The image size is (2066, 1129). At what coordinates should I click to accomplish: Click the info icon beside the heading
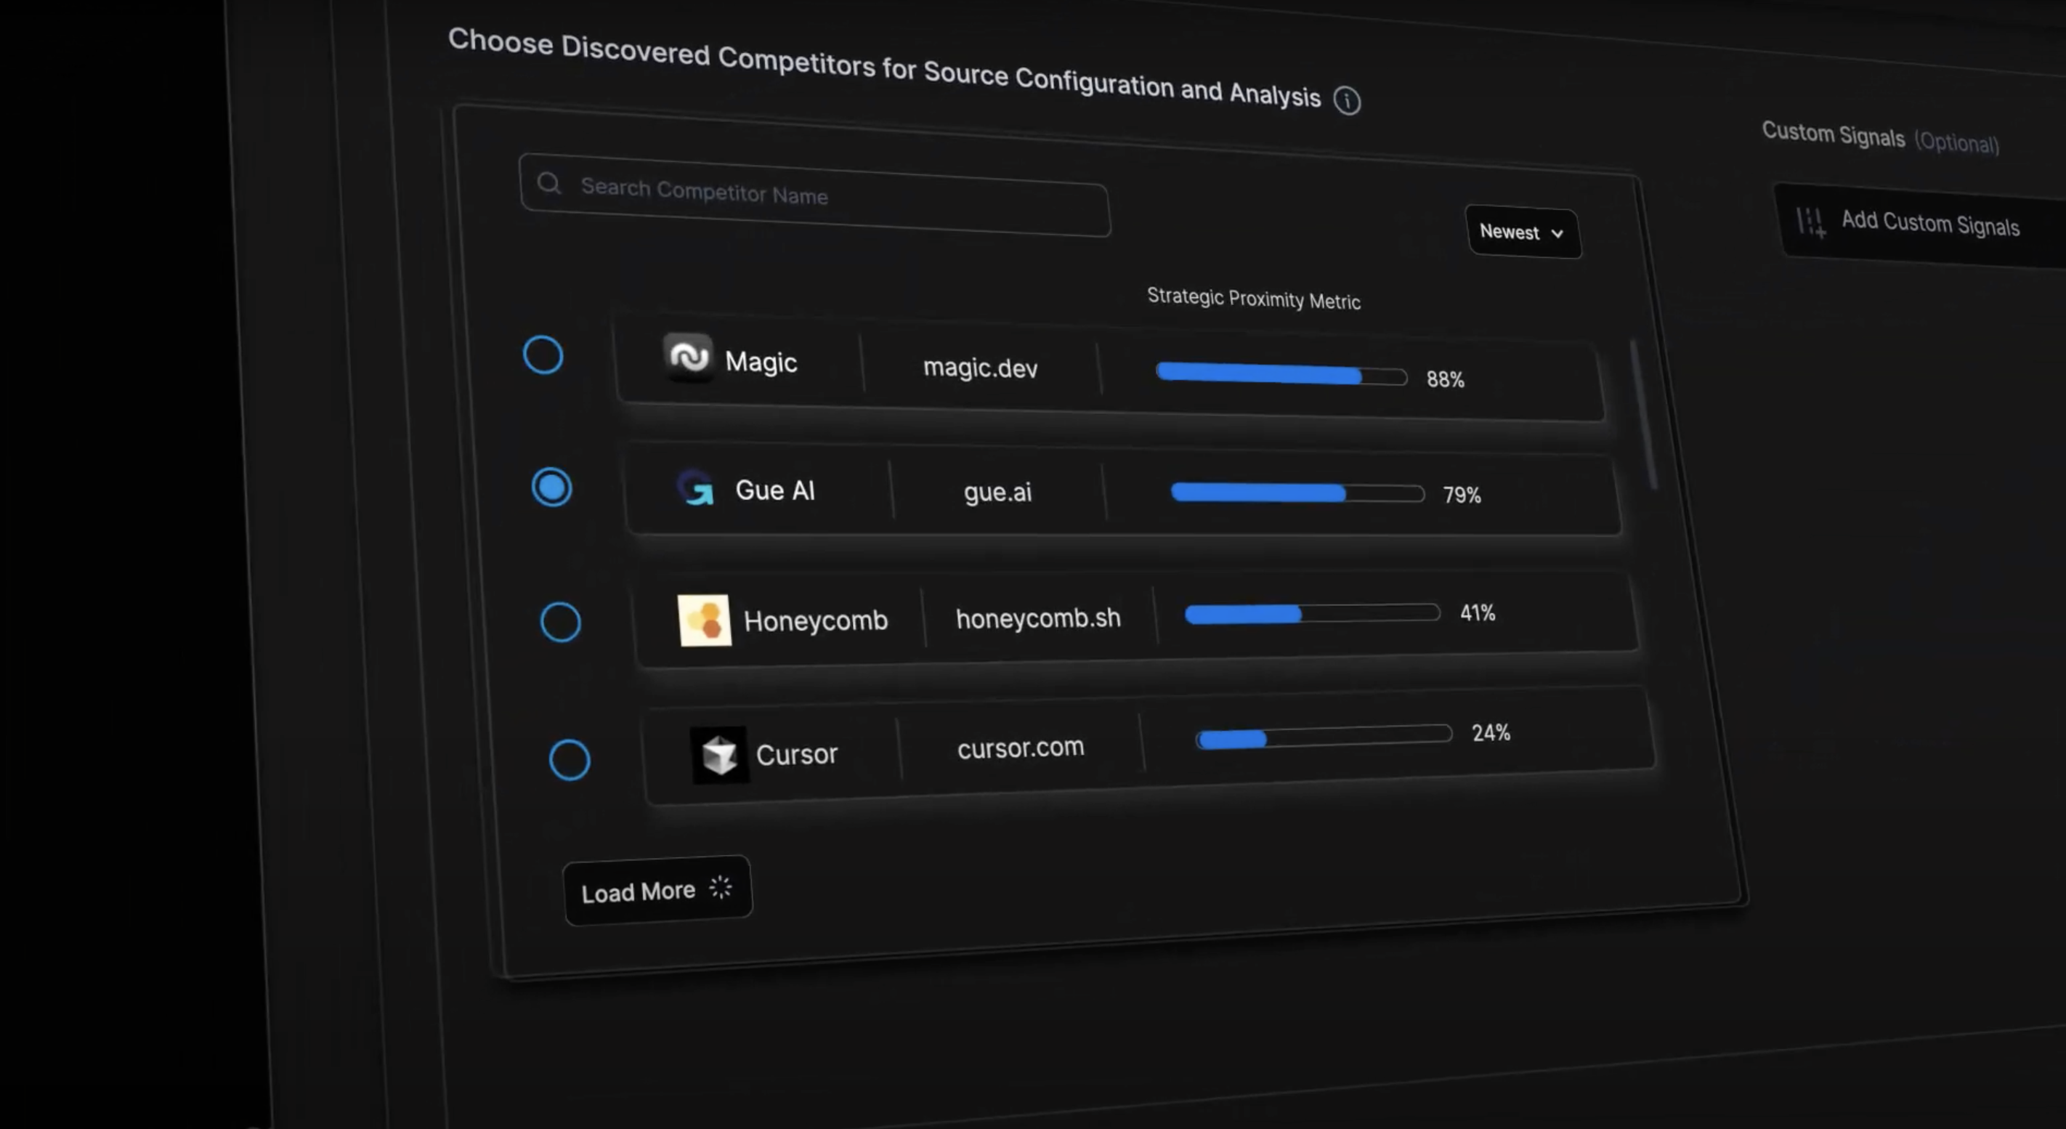click(1347, 101)
